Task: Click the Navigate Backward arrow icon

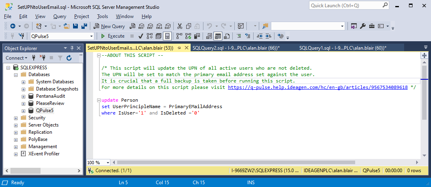Action: (13, 26)
